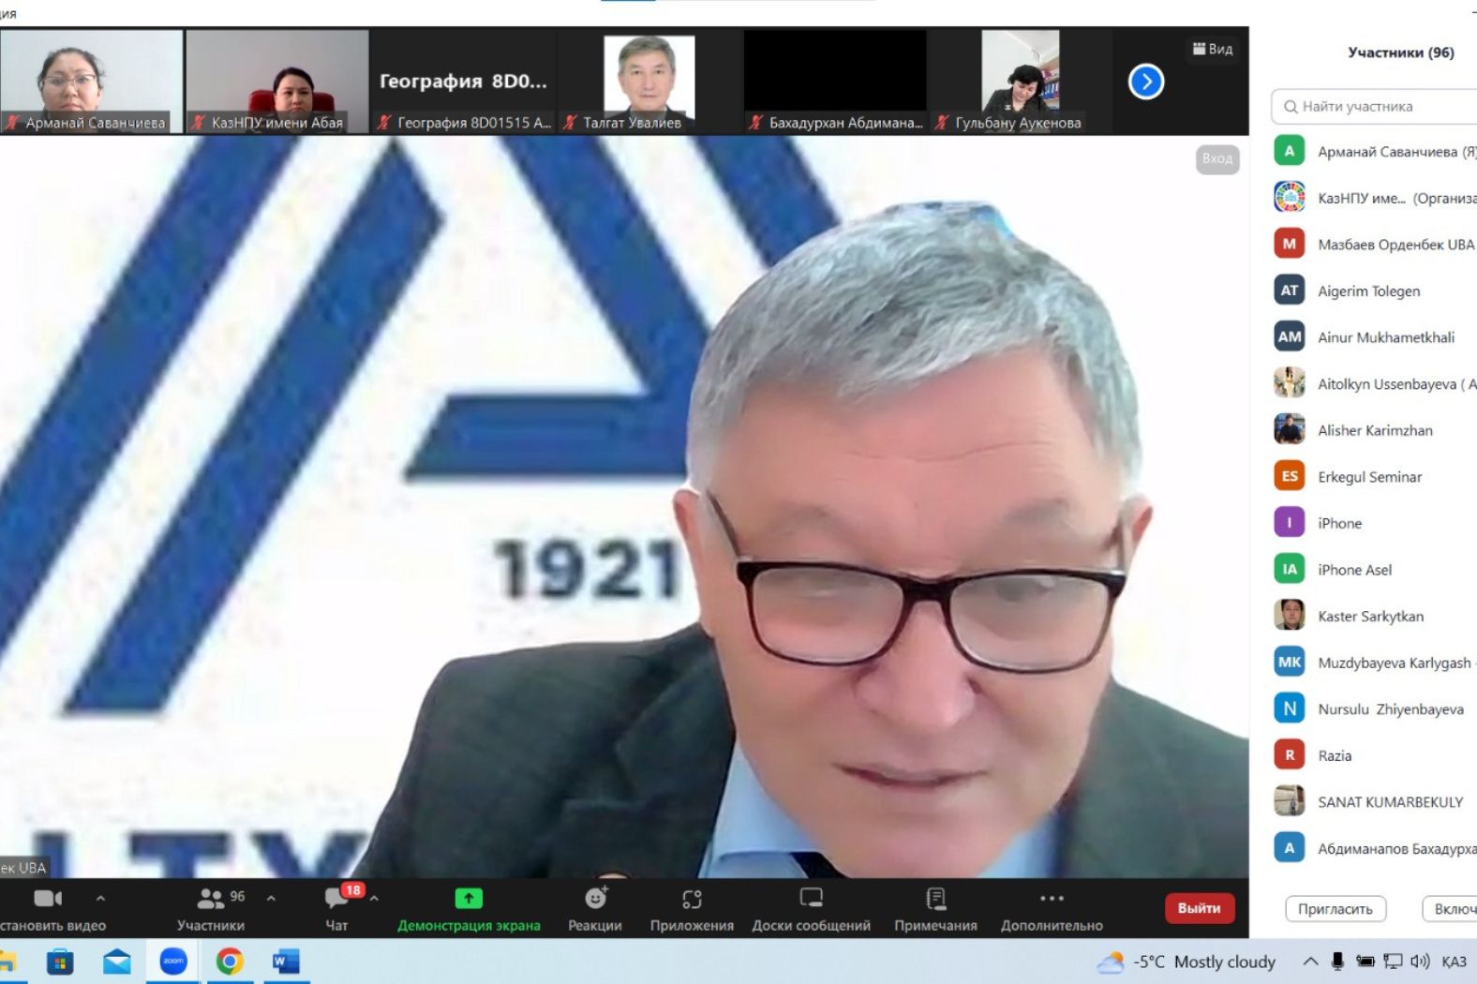Viewport: 1477px width, 984px height.
Task: Expand the chat options arrow
Action: (x=374, y=898)
